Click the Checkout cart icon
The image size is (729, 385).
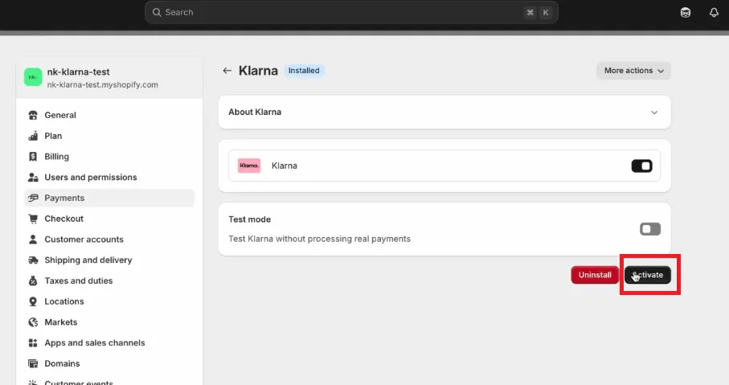tap(33, 219)
